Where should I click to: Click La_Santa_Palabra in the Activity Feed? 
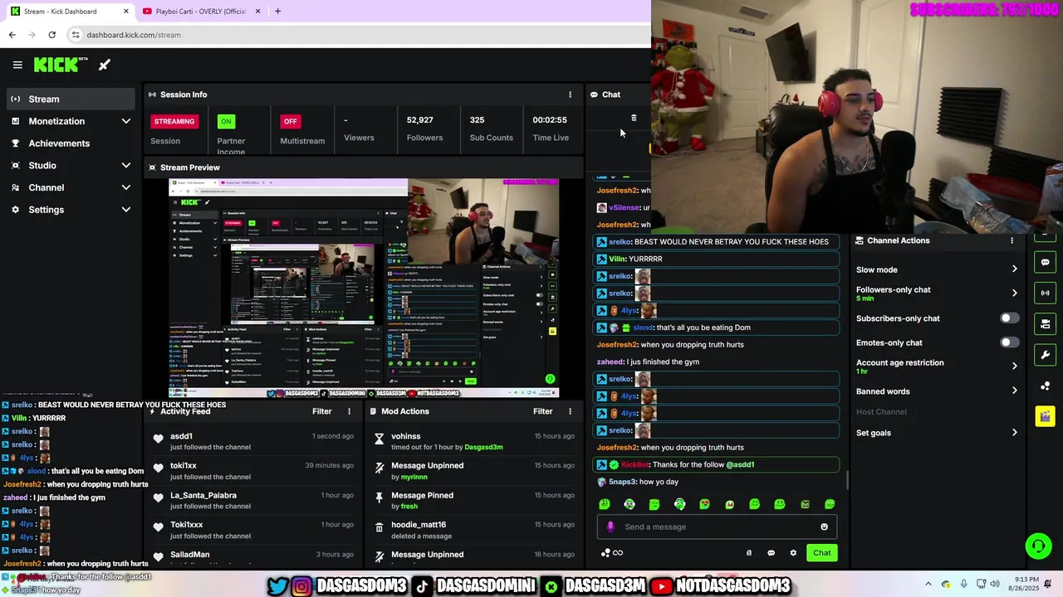203,495
